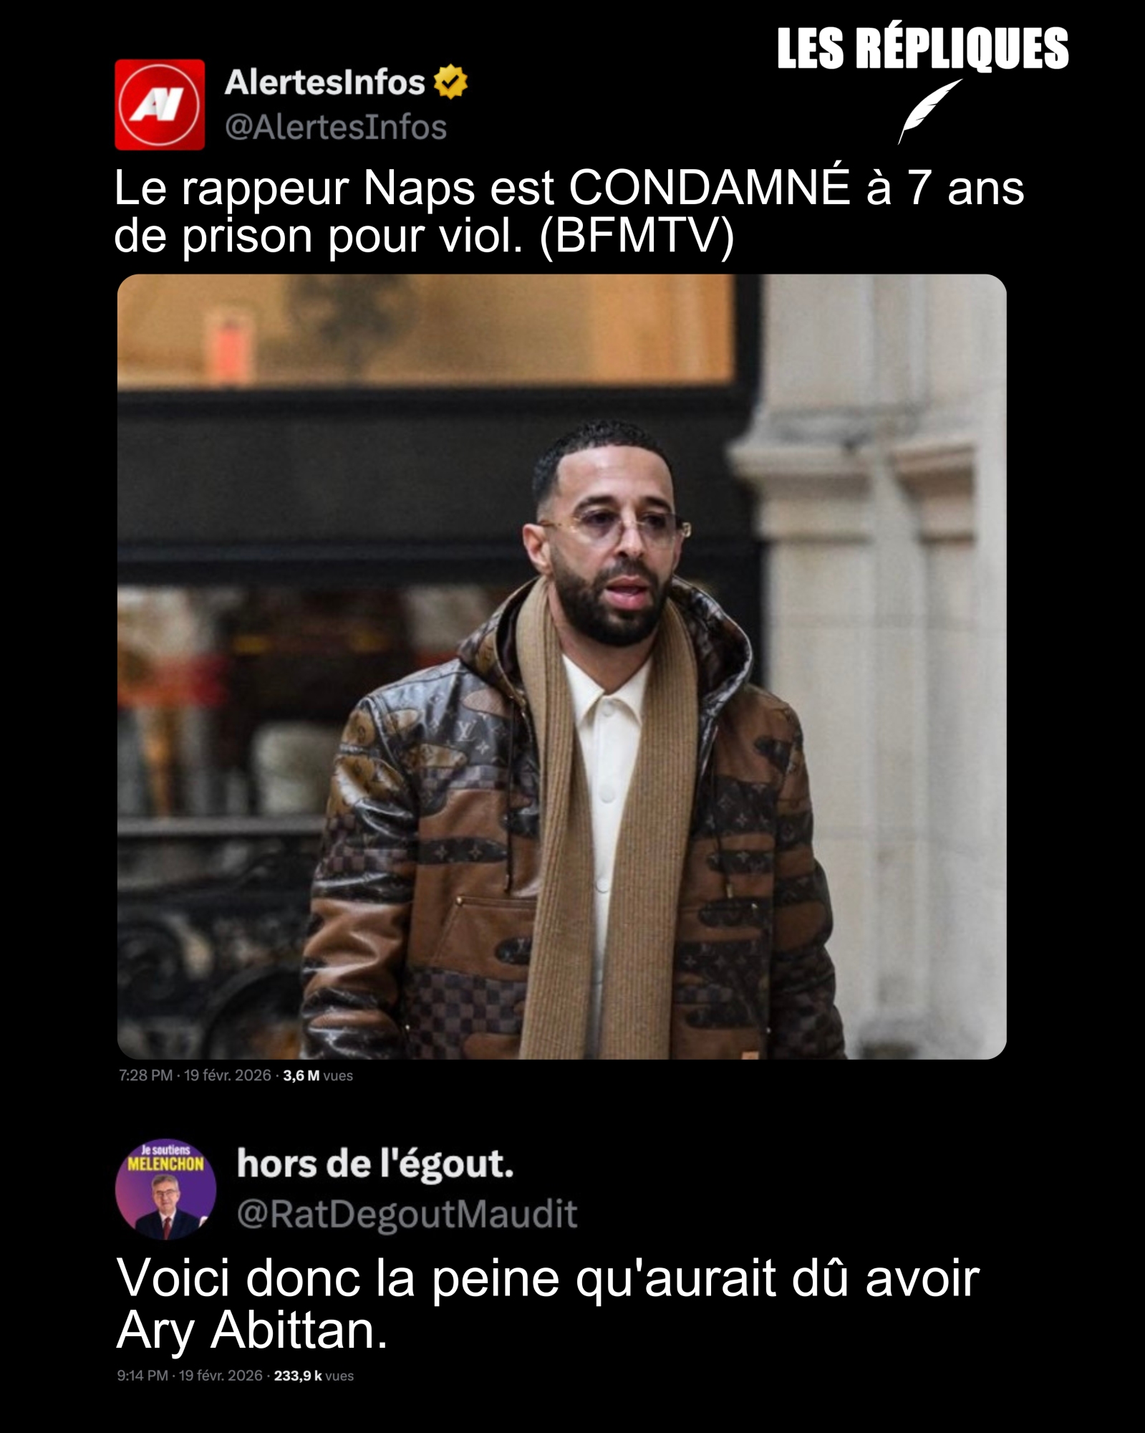Click the @RatDegoutMaudit handle

[x=407, y=1214]
